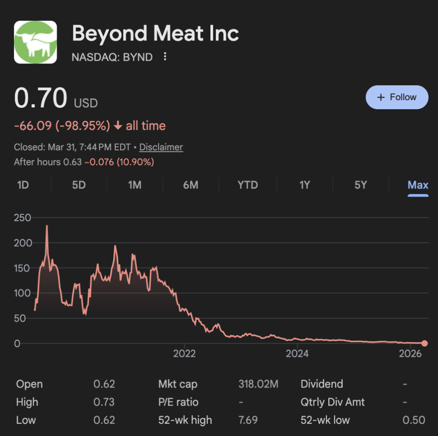Show the YTD chart range

tap(248, 185)
